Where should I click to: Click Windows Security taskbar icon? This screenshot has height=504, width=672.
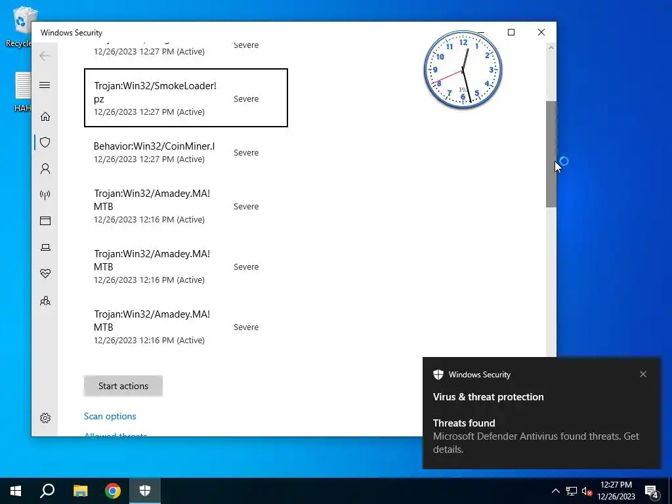coord(145,491)
